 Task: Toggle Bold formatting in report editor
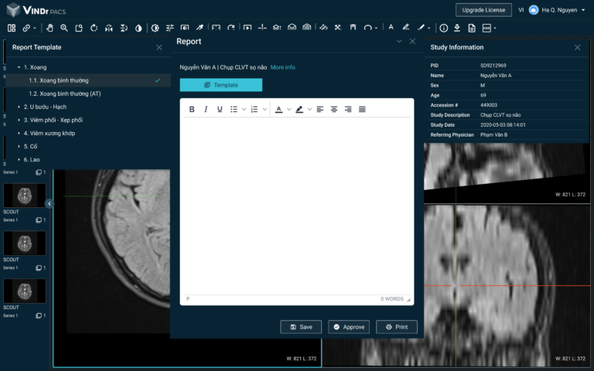coord(192,110)
